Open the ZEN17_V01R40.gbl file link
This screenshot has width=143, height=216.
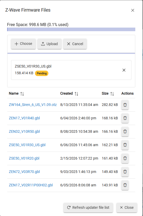click(24, 118)
